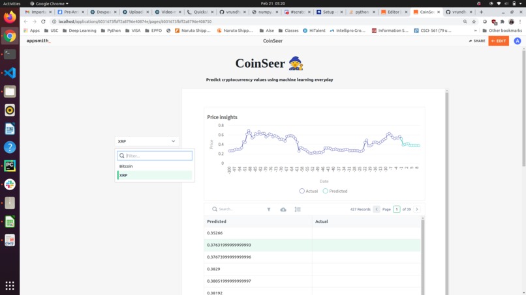The width and height of the screenshot is (526, 295).
Task: Select the row with value 0.37631999999999993
Action: click(x=312, y=245)
